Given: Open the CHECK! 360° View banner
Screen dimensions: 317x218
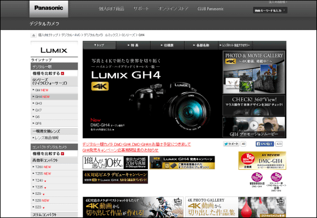Looking at the screenshot, I should [x=254, y=105].
